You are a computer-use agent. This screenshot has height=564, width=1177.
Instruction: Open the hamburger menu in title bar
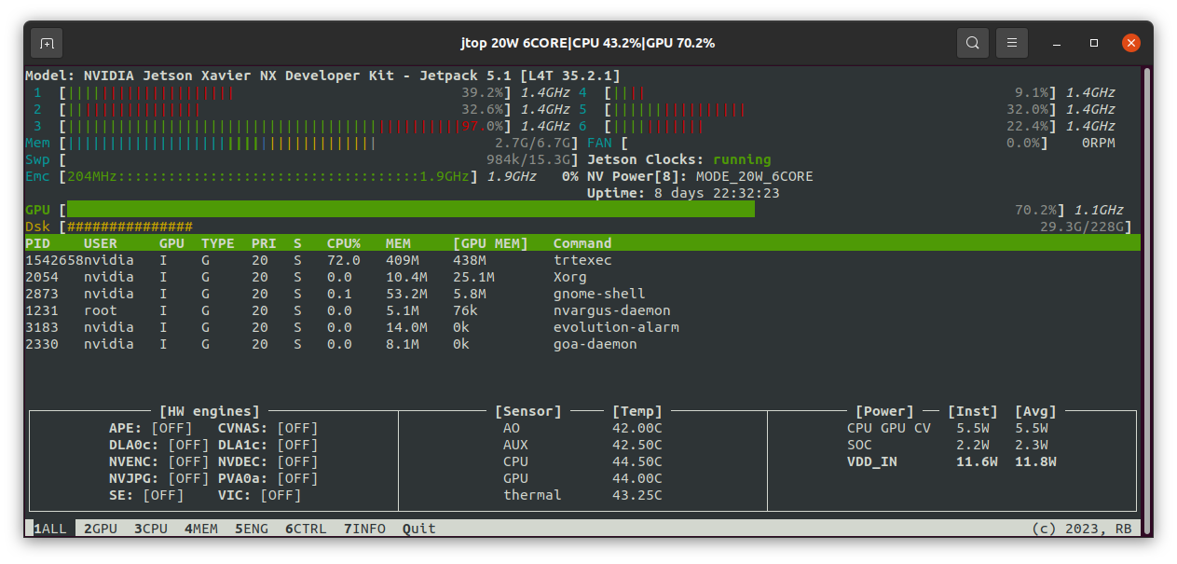(1012, 43)
